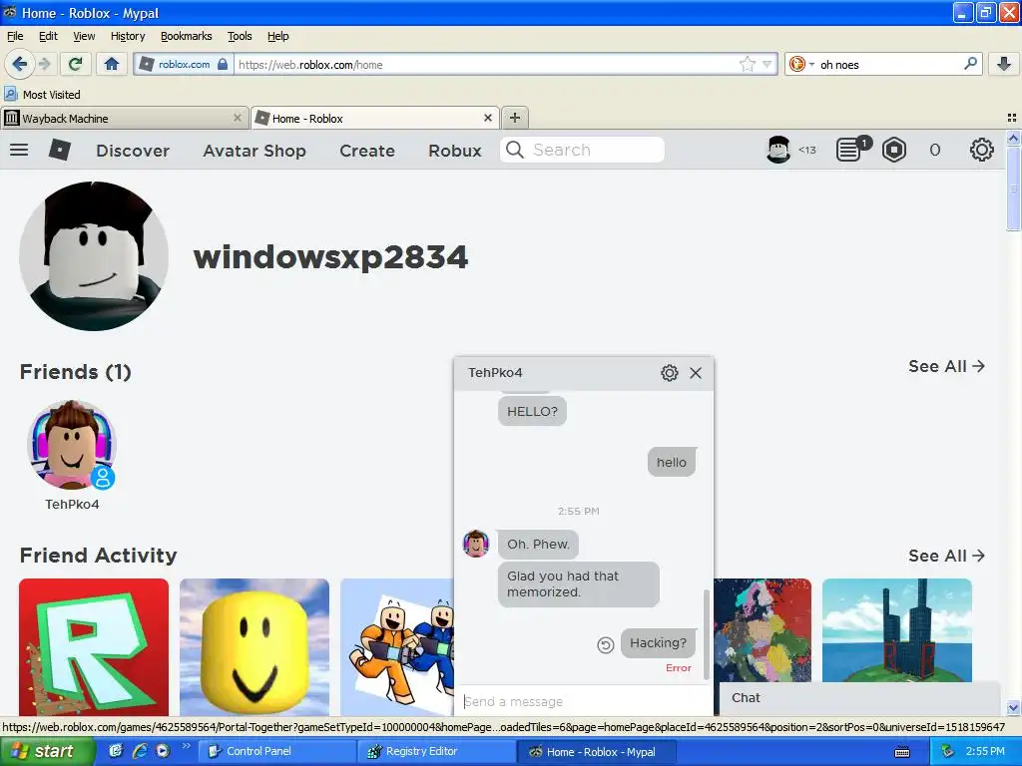Close the Wayback Machine tab
The image size is (1022, 766).
pos(238,118)
